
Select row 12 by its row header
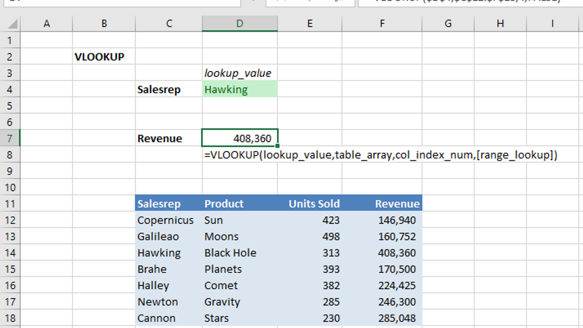coord(10,220)
